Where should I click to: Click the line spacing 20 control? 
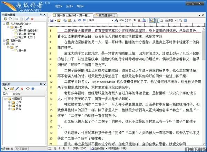pos(128,20)
